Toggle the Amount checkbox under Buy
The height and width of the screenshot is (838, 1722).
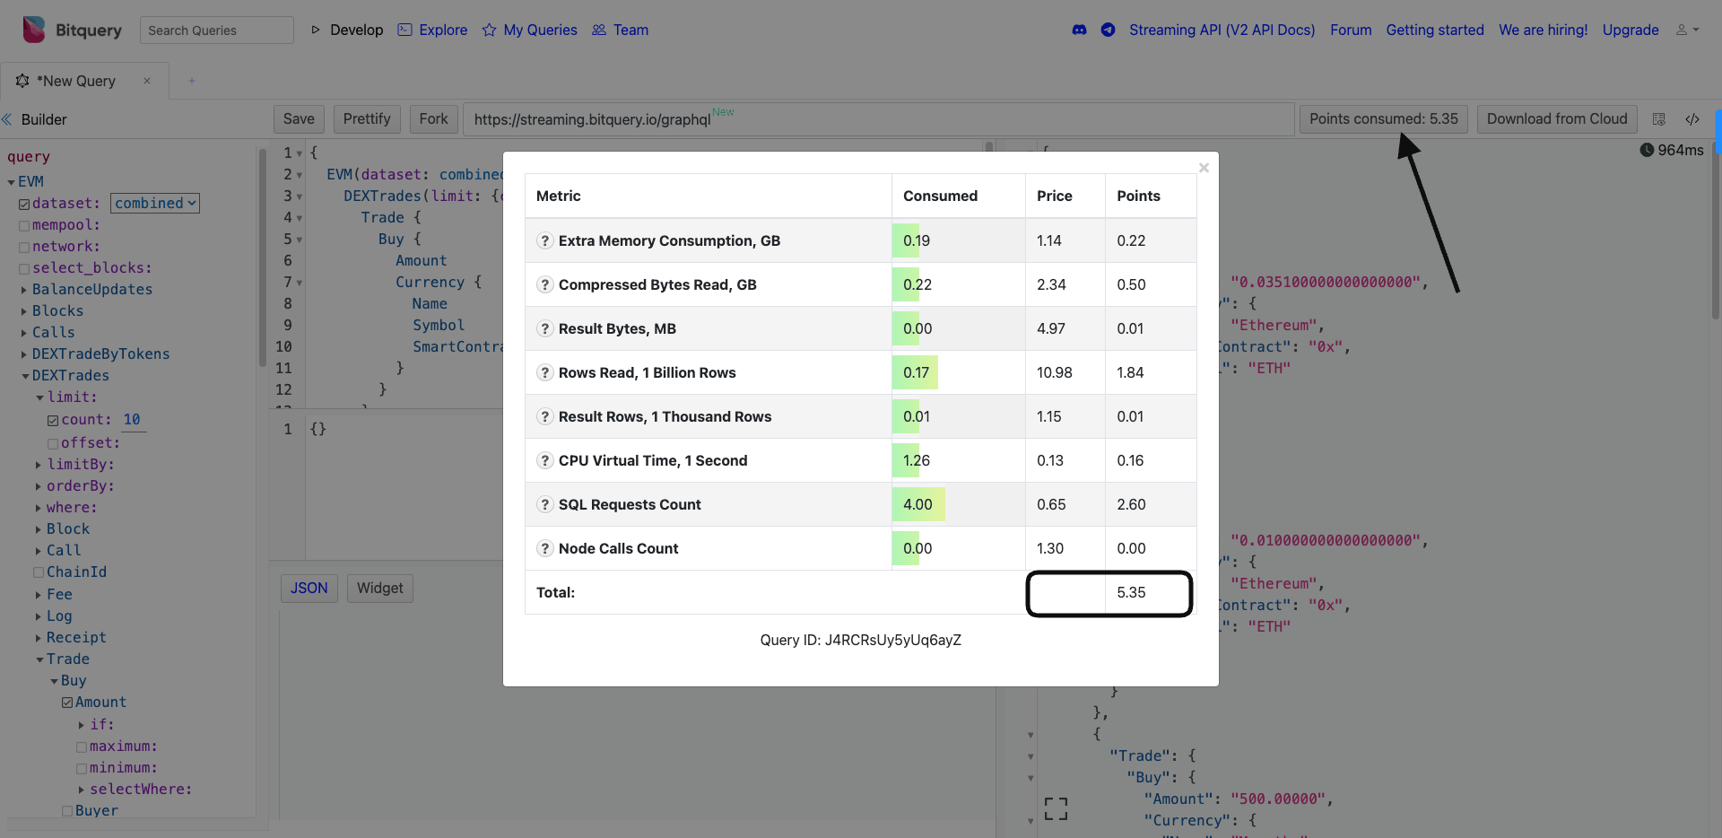pos(67,703)
